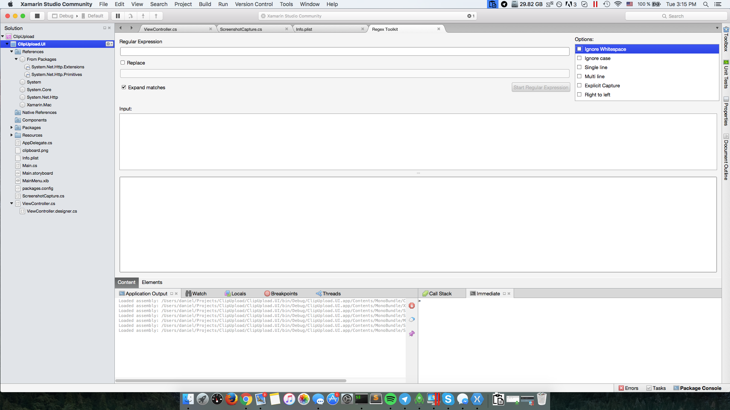The width and height of the screenshot is (730, 410).
Task: Toggle the Right to left option
Action: [x=579, y=95]
